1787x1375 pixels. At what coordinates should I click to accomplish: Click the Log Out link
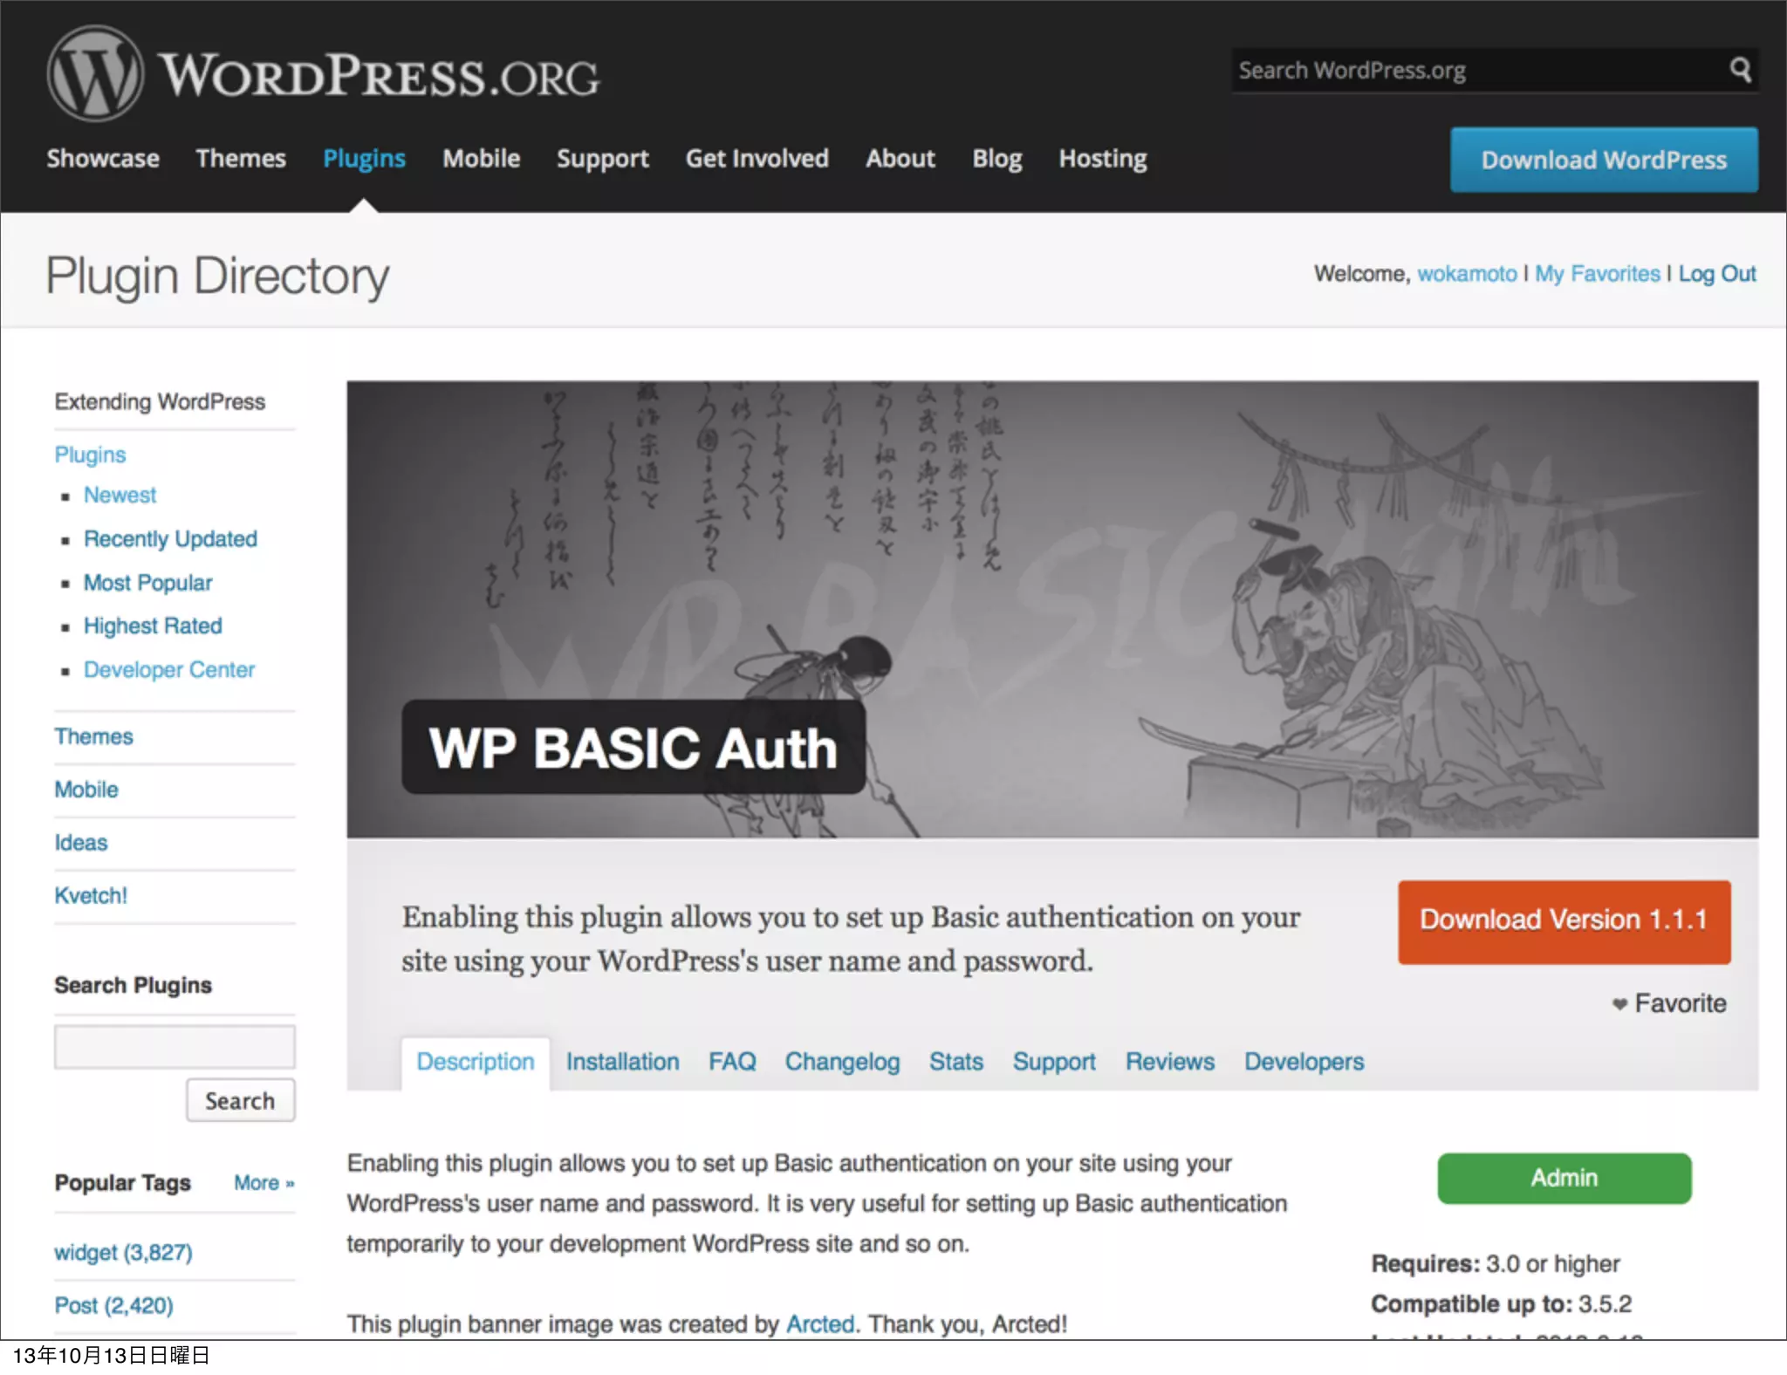[1716, 274]
